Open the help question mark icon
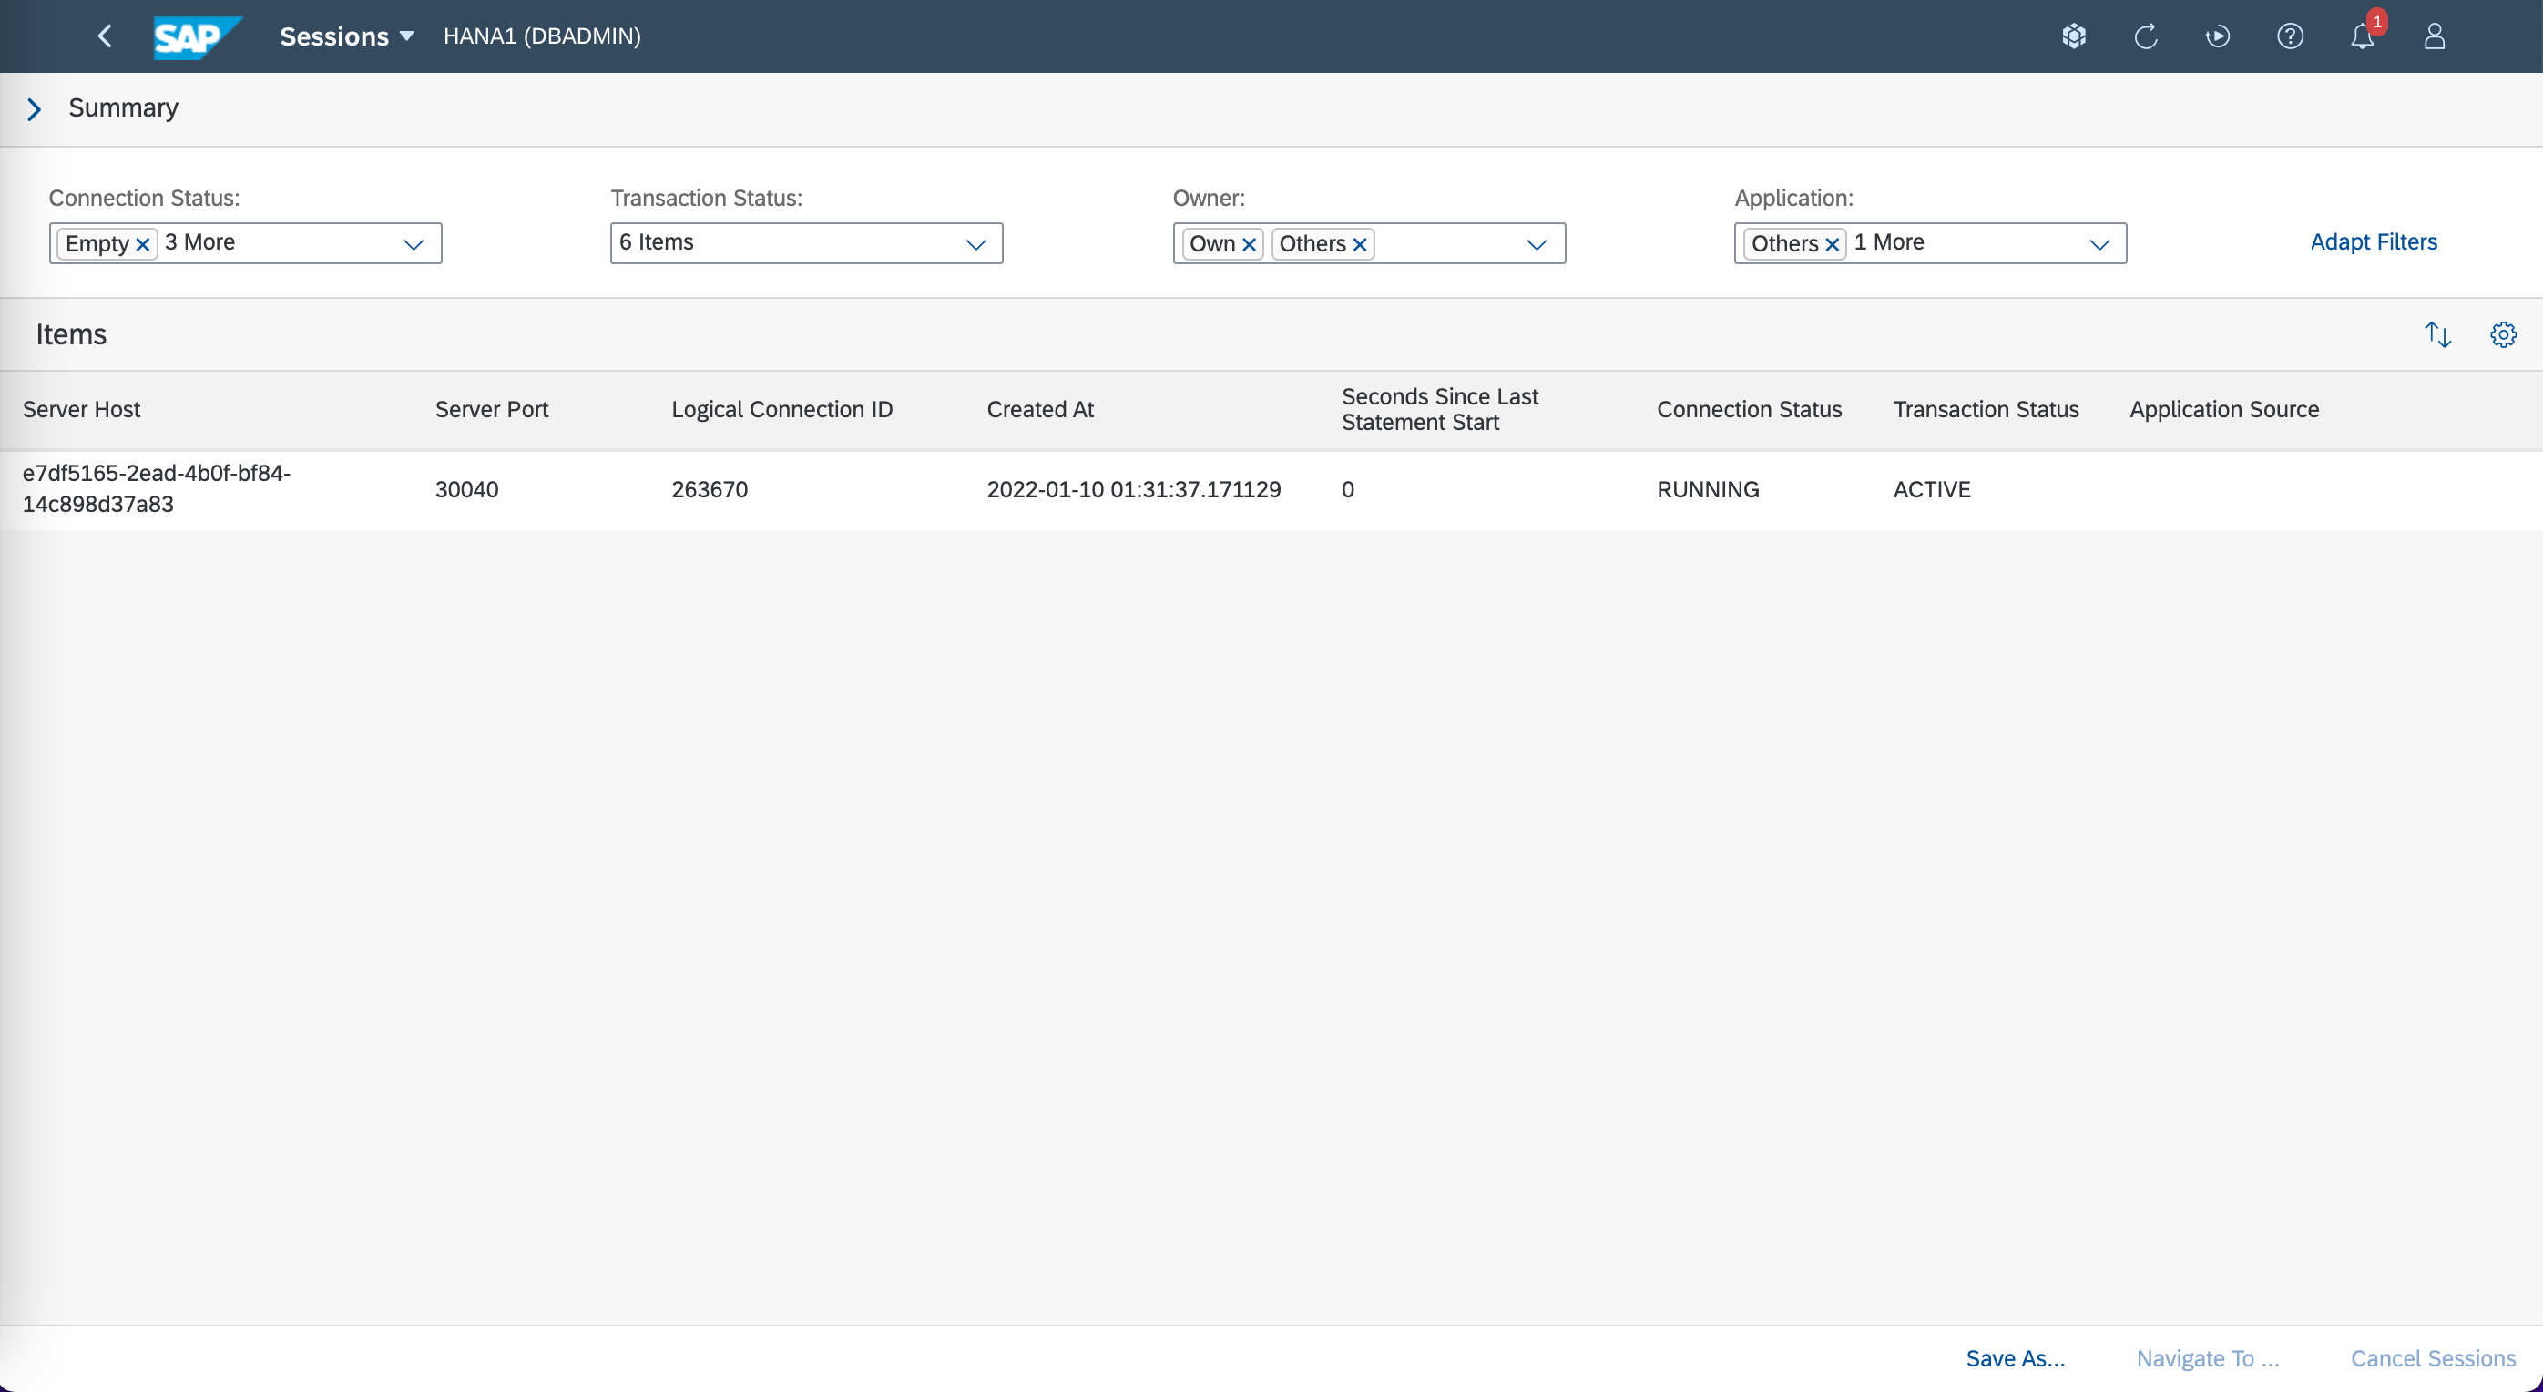This screenshot has width=2543, height=1392. tap(2289, 36)
